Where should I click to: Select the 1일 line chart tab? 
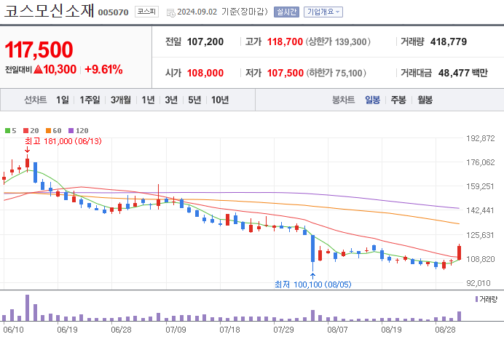point(63,100)
